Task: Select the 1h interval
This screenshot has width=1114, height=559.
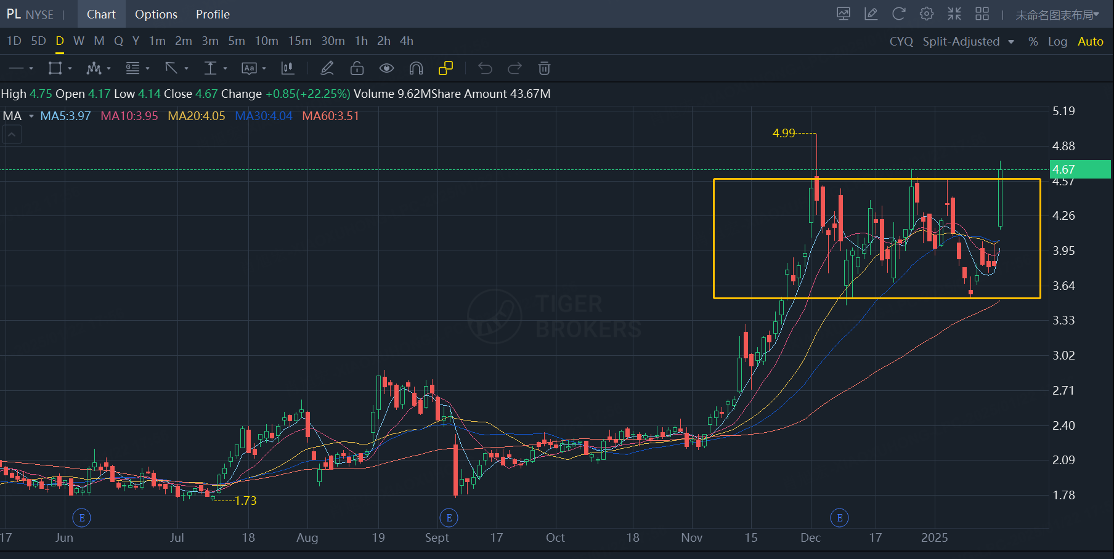Action: click(x=361, y=41)
